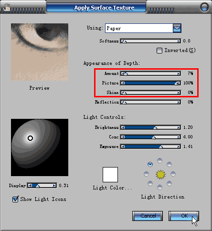Open the Using dropdown arrow
The image size is (212, 231).
pos(177,28)
